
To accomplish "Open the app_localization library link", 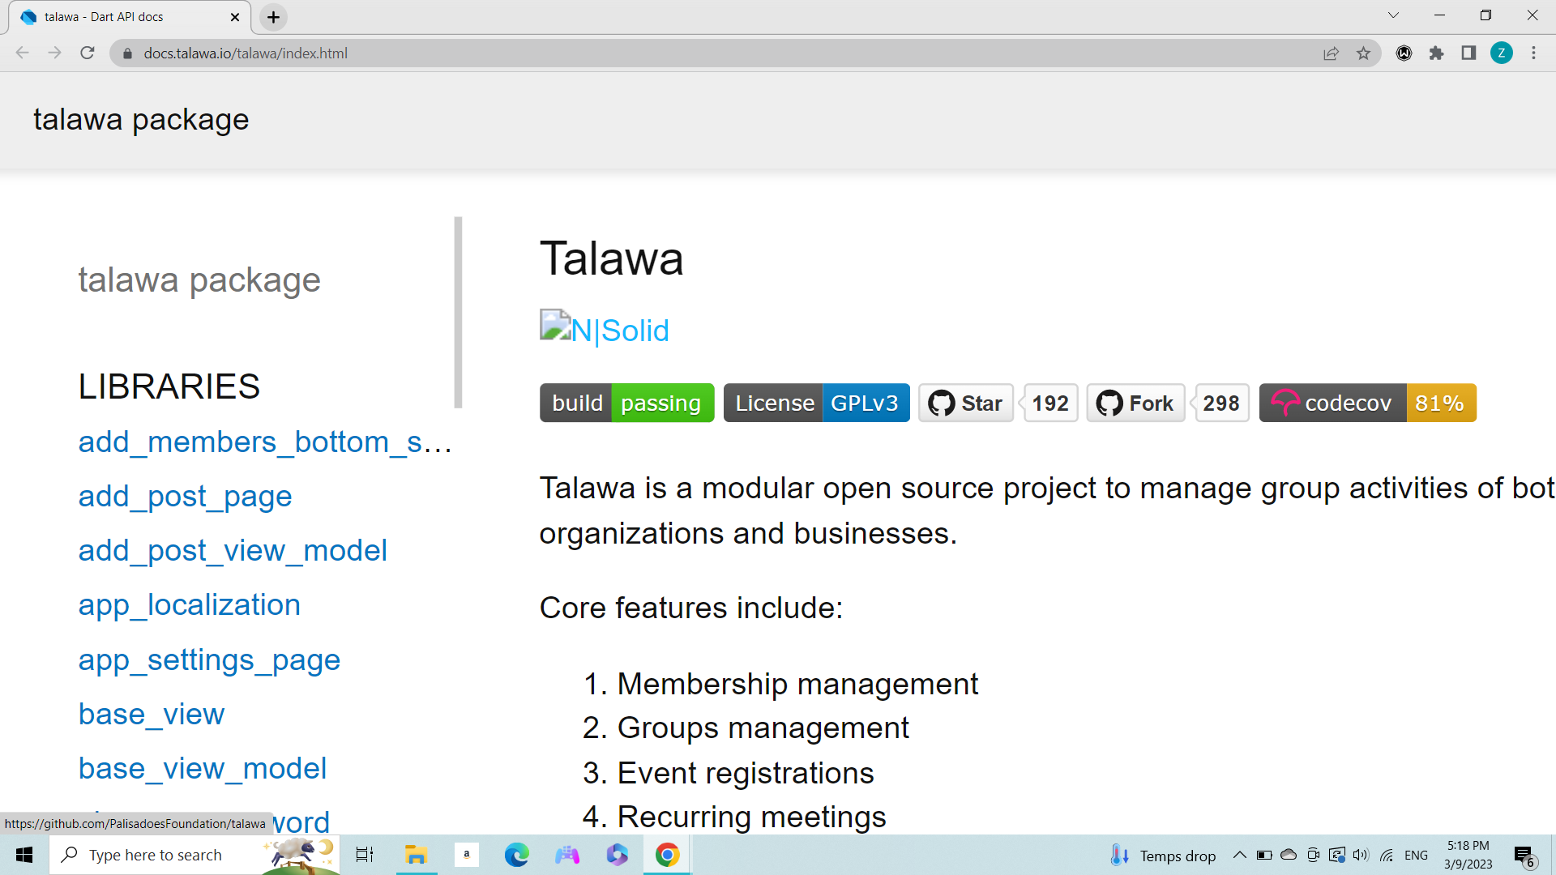I will tap(189, 604).
